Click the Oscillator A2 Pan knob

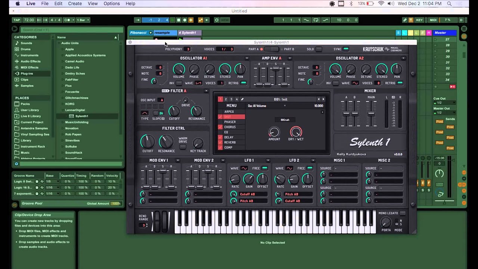(x=397, y=69)
